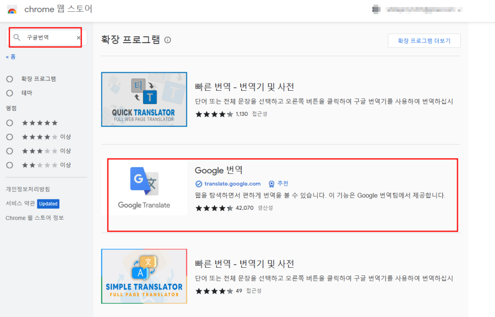This screenshot has height=317, width=495.
Task: Click the Chrome Web Store rainbow logo
Action: click(x=12, y=9)
